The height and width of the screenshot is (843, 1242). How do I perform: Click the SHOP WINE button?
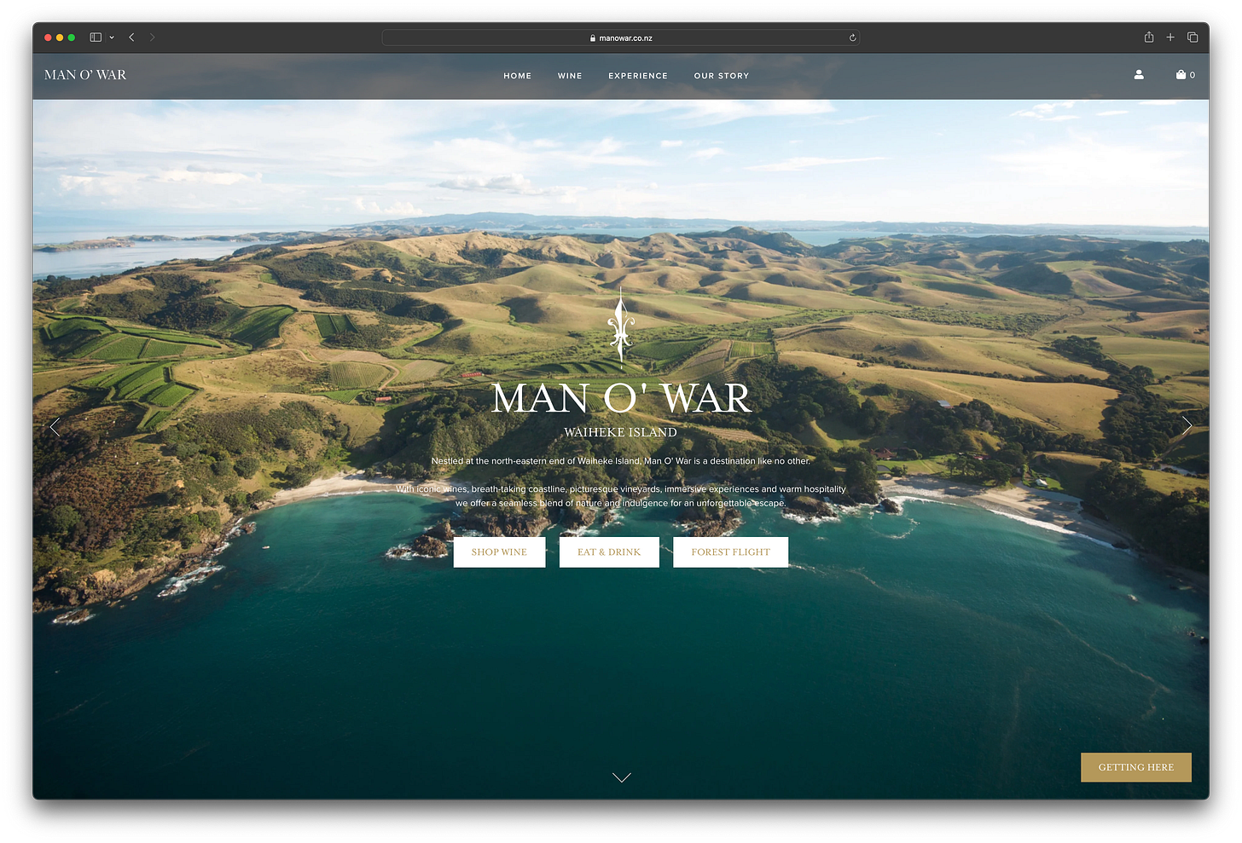(x=499, y=552)
